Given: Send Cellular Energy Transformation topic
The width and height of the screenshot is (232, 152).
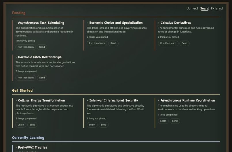Looking at the screenshot, I should 32,125.
